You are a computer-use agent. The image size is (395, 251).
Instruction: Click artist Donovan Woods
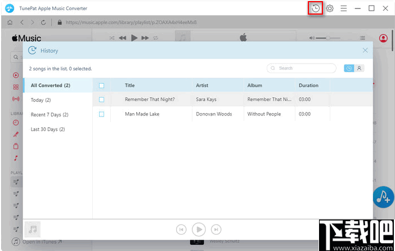click(214, 114)
